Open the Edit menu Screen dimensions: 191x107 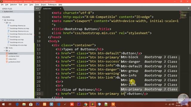pyautogui.click(x=7, y=5)
